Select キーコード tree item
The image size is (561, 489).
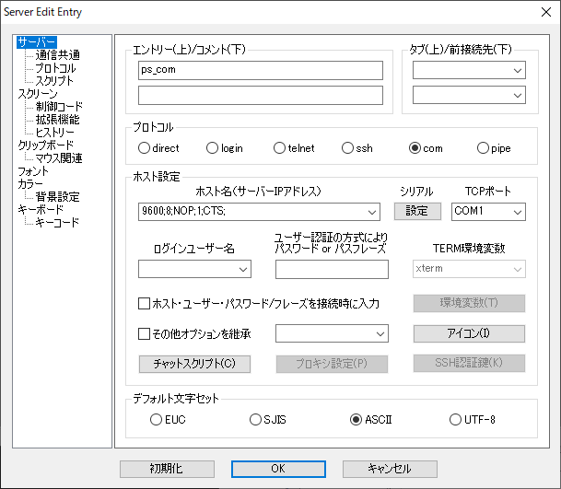(x=57, y=223)
